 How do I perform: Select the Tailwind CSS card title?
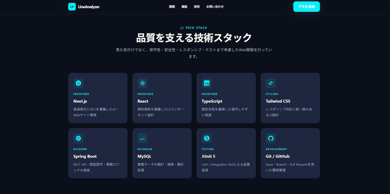(x=278, y=101)
